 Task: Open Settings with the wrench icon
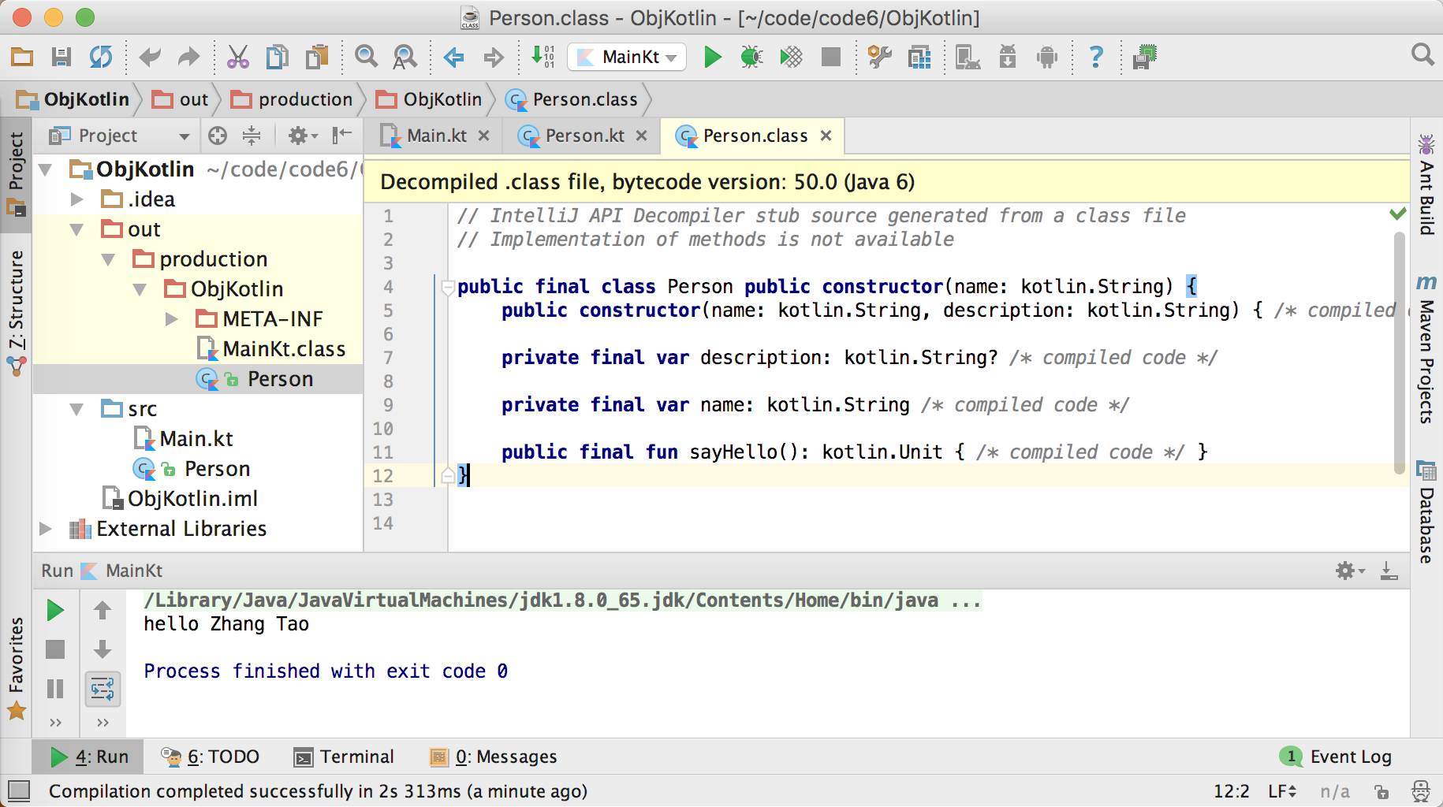point(879,57)
